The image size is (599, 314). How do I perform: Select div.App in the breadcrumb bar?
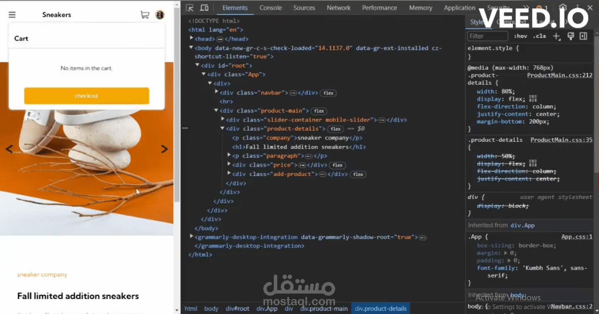(x=267, y=309)
